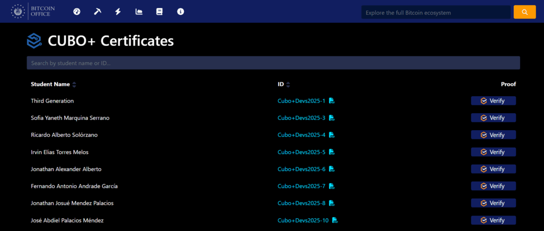The width and height of the screenshot is (544, 231).
Task: Download PDF icon for Cubo+Devs2025-4
Action: [331, 135]
